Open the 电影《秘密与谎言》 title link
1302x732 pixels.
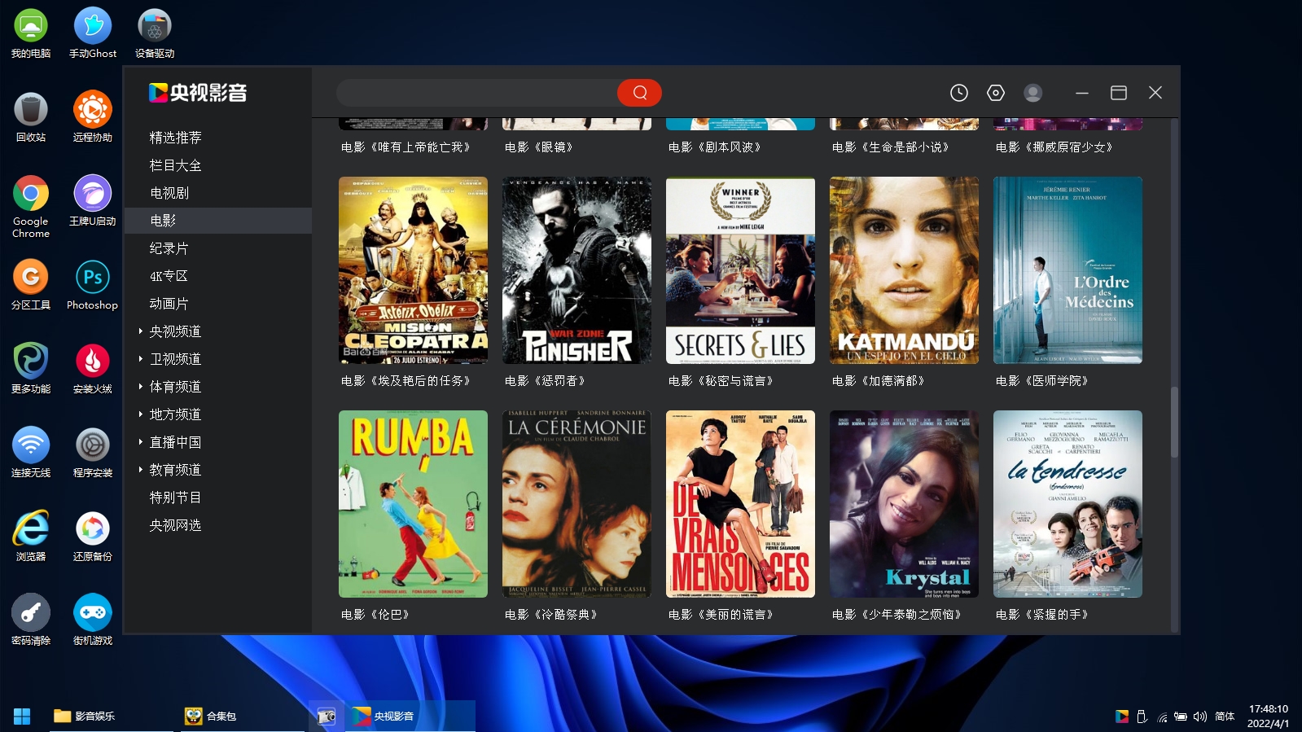pos(721,381)
